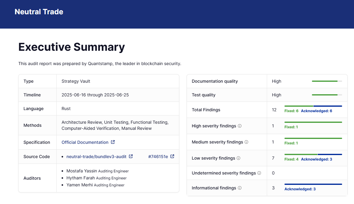Viewport: 354px width, 204px height.
Task: Open the Official Documentation link
Action: [85, 142]
